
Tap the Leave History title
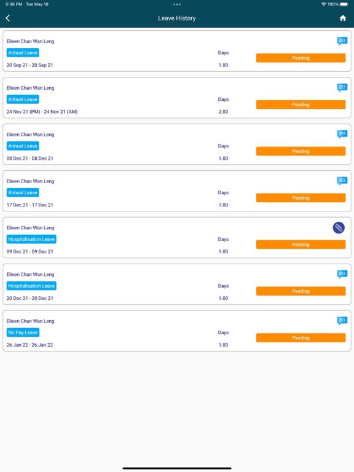pos(177,18)
